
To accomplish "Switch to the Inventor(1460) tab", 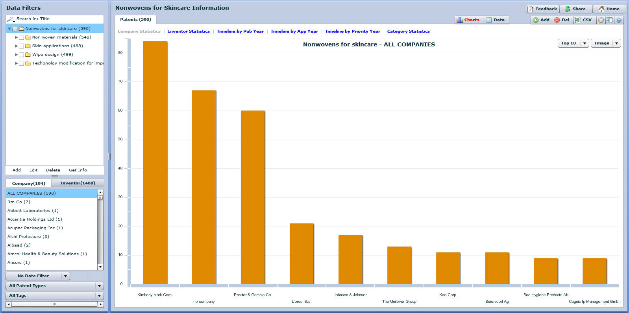I will (x=78, y=183).
